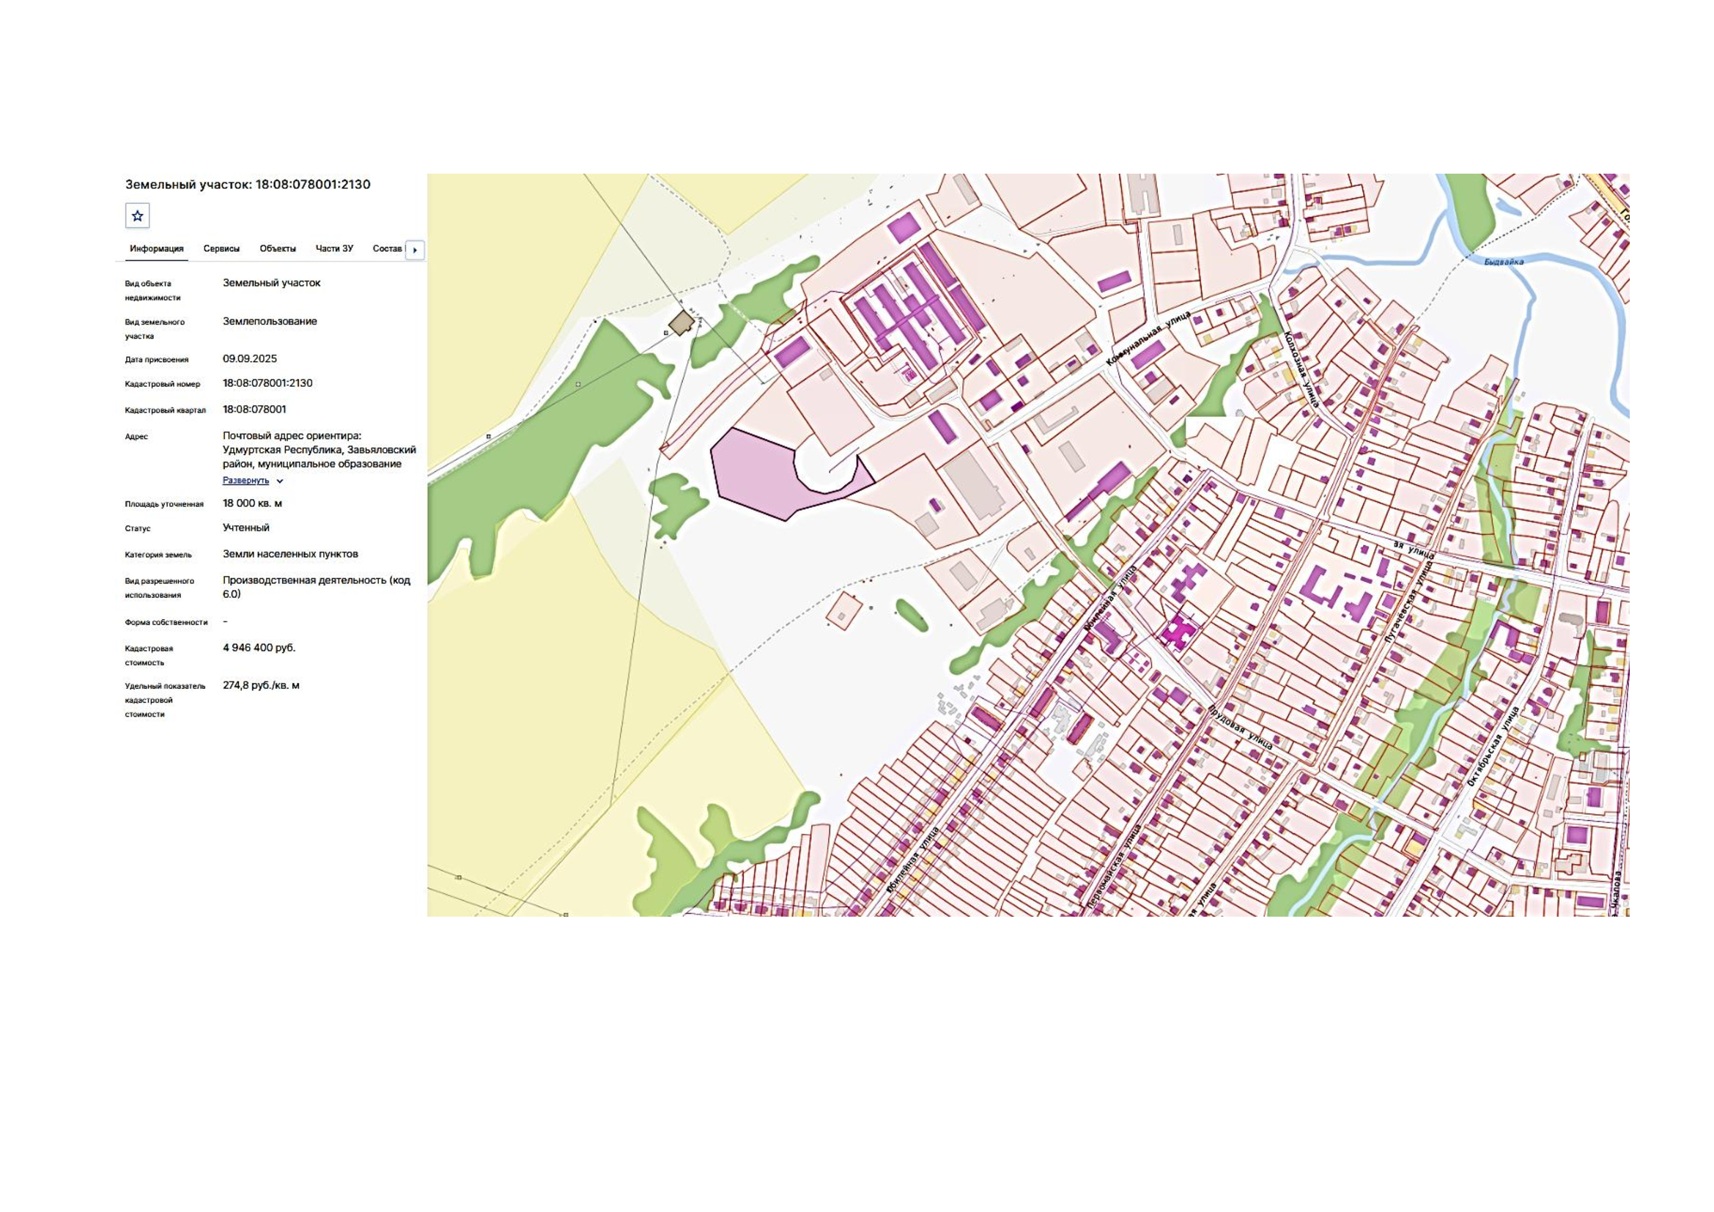The image size is (1714, 1212).
Task: Click the tabs scroll-right arrow button
Action: click(x=415, y=250)
